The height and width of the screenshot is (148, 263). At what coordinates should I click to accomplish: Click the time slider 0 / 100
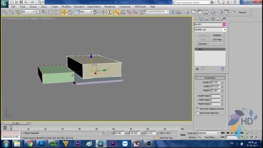point(16,123)
